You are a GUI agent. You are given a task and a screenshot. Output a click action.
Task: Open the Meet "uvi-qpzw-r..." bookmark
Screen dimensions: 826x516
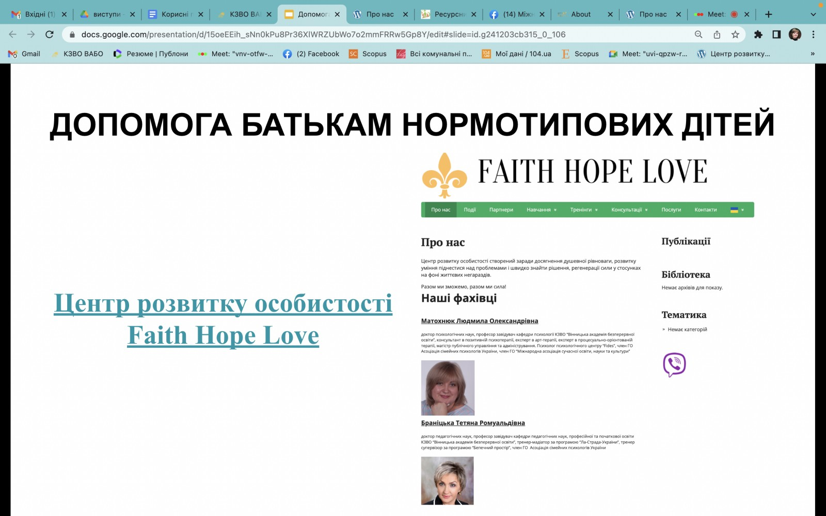click(648, 54)
